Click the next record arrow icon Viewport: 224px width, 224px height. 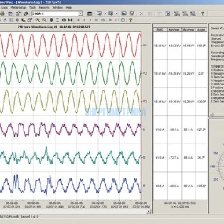point(90,20)
